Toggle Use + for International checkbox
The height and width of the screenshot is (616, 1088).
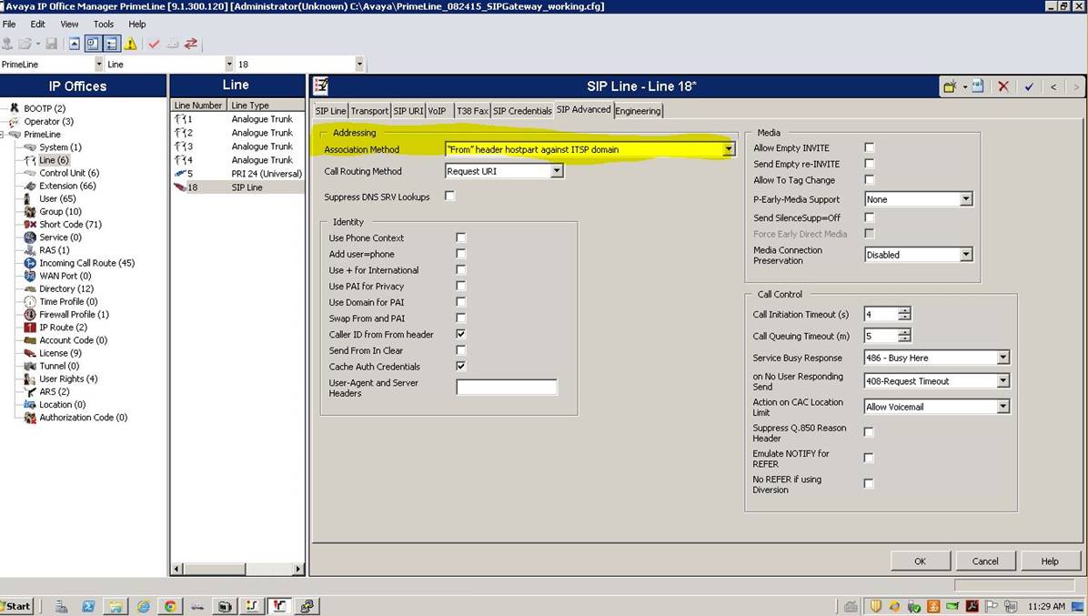pyautogui.click(x=460, y=270)
